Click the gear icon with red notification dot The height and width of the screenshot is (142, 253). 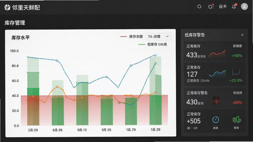click(211, 7)
